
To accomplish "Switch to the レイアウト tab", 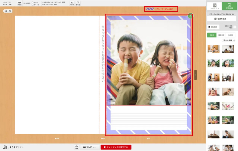I will 215,6.
